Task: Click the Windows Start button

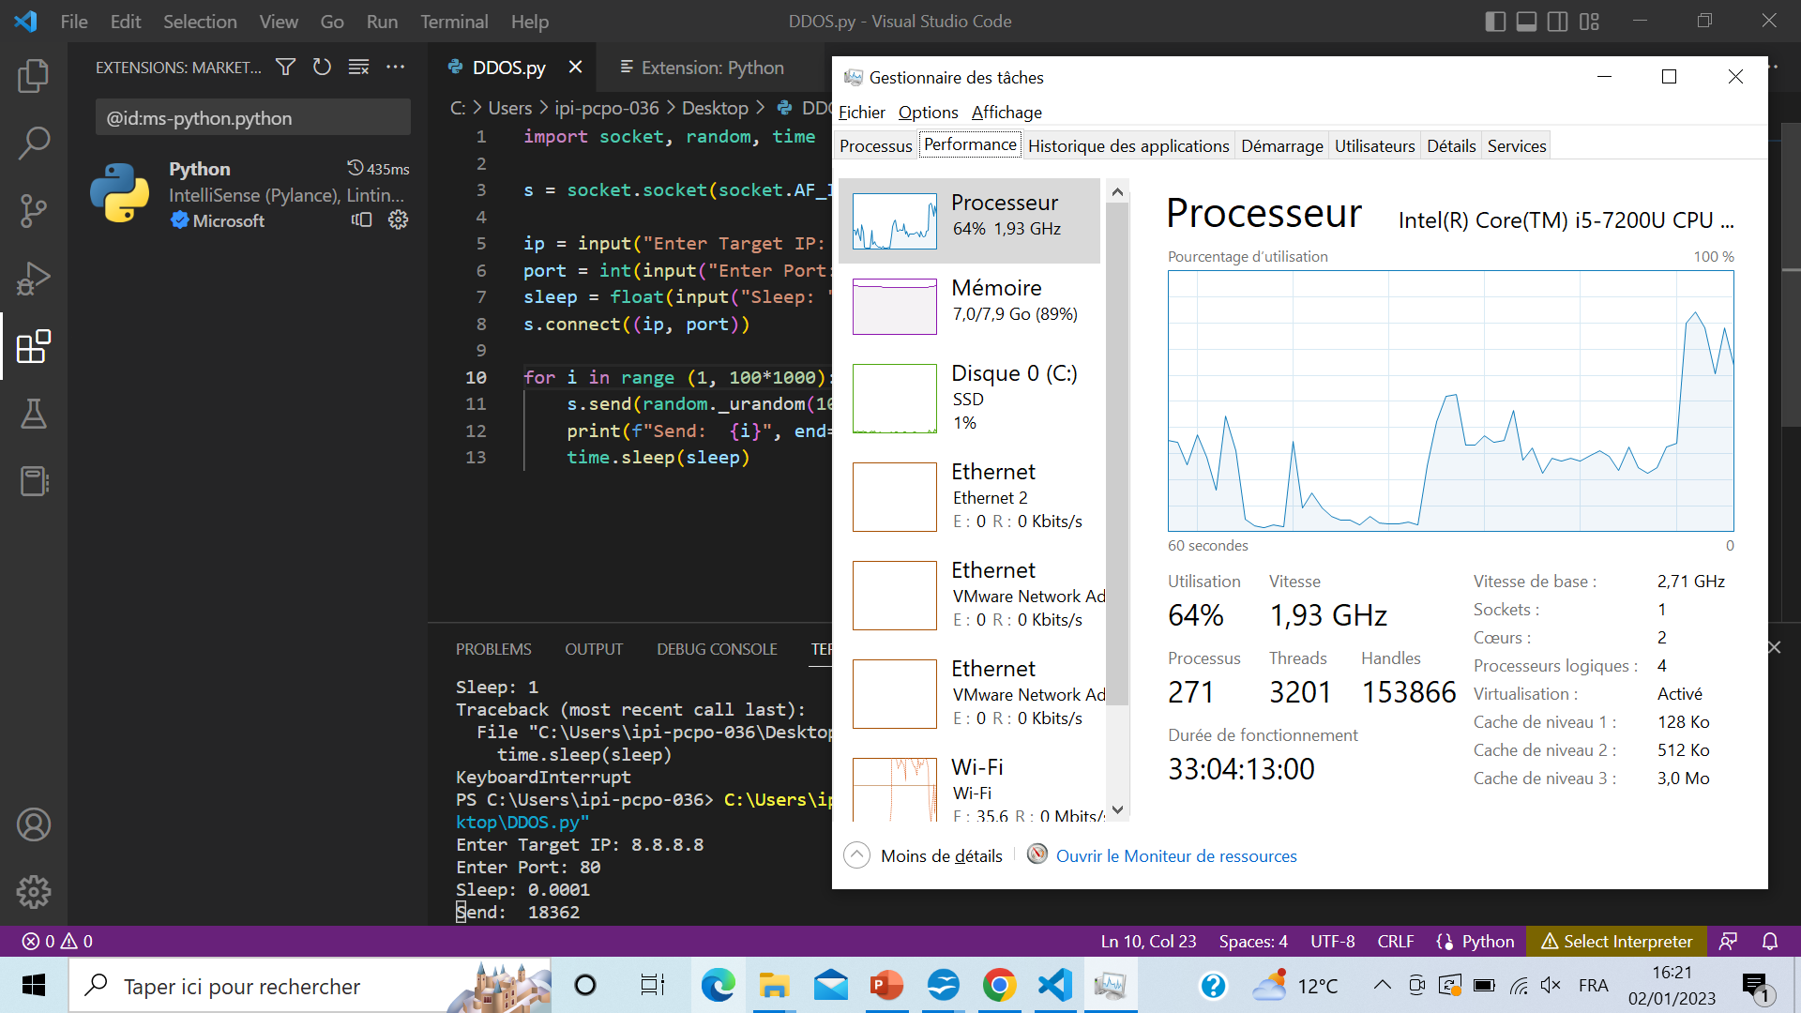Action: pyautogui.click(x=34, y=985)
